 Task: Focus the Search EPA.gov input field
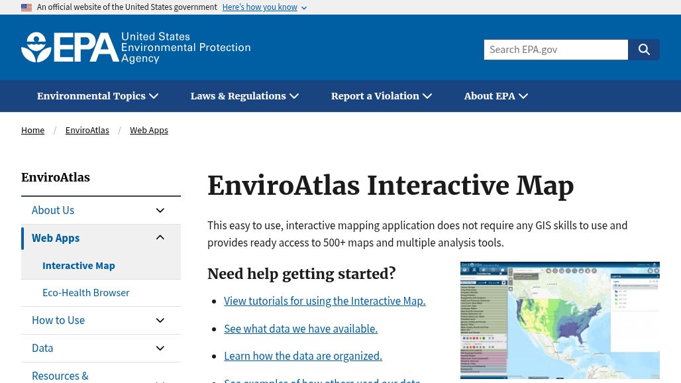click(x=556, y=50)
